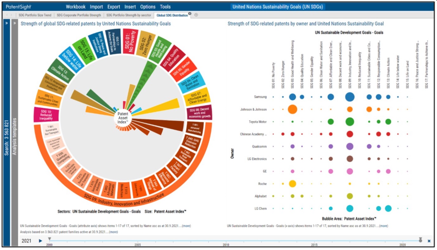Click the workbook title United Nations Sustainability Goals
Screen dimensions: 437x250
(278, 7)
